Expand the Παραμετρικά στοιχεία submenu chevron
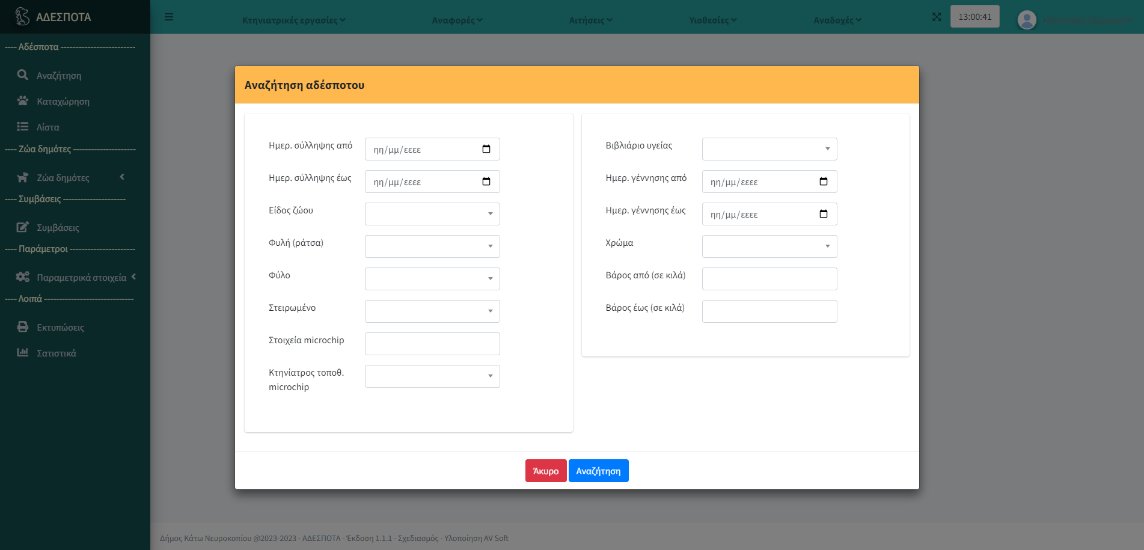The image size is (1144, 550). [x=133, y=277]
